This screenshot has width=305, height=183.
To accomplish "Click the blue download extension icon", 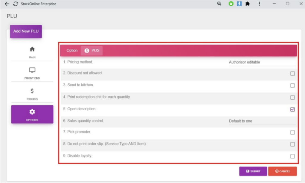I will (239, 4).
